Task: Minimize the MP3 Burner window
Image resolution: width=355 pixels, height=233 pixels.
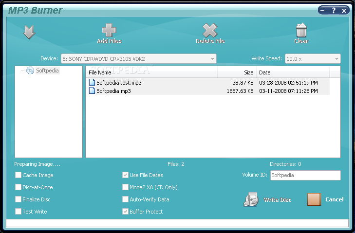Action: 323,10
